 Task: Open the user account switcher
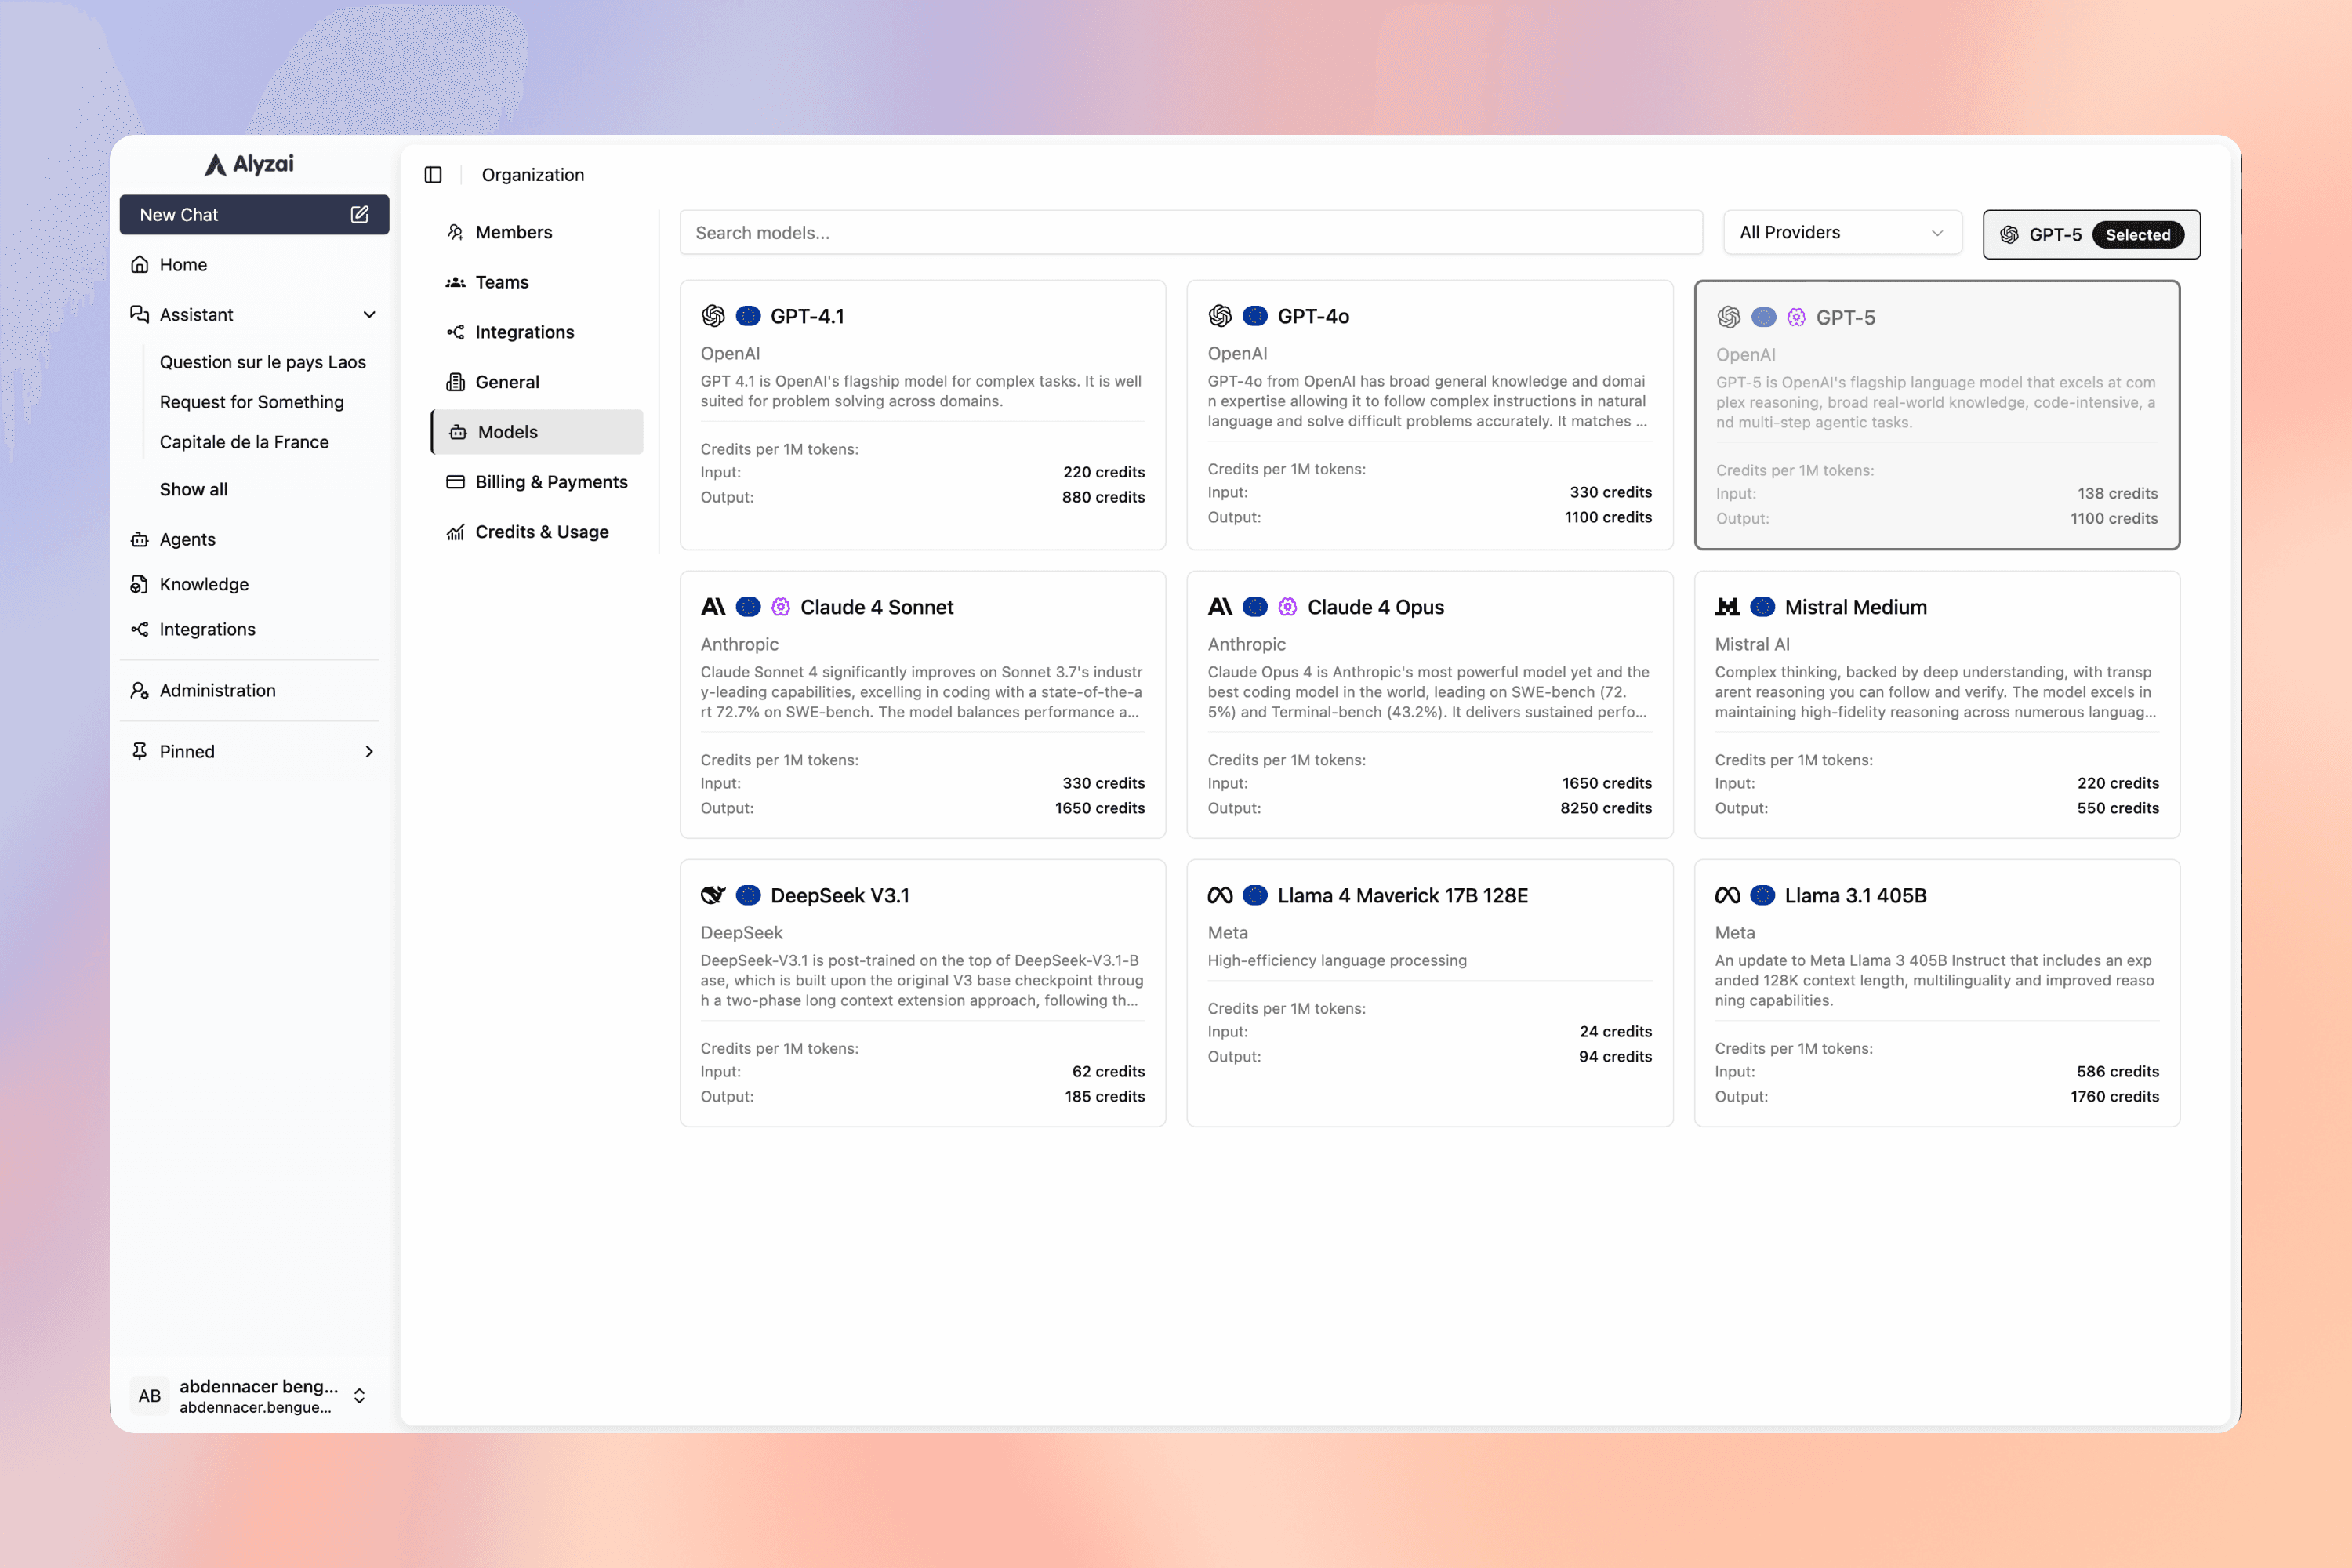pyautogui.click(x=359, y=1396)
